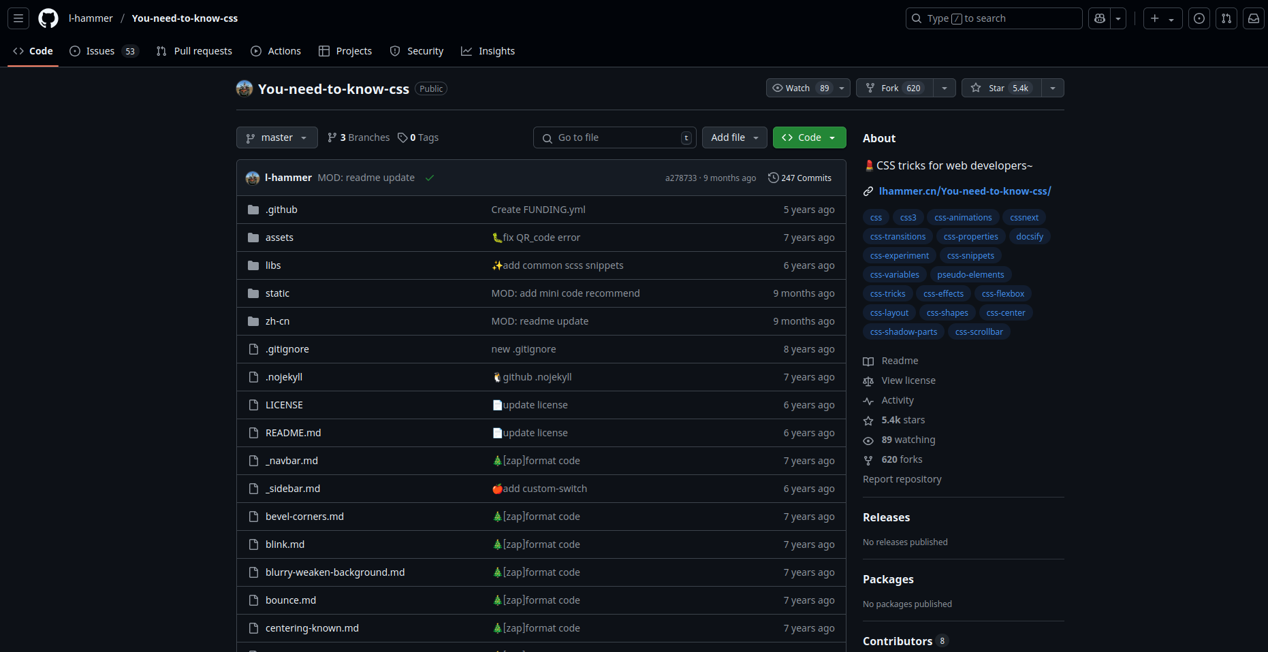
Task: Open the lhammer.cn website link
Action: (x=965, y=191)
